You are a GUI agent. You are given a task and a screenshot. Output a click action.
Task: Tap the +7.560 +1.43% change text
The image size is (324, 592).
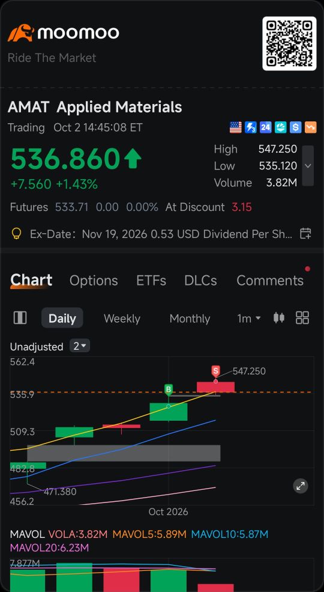[54, 185]
